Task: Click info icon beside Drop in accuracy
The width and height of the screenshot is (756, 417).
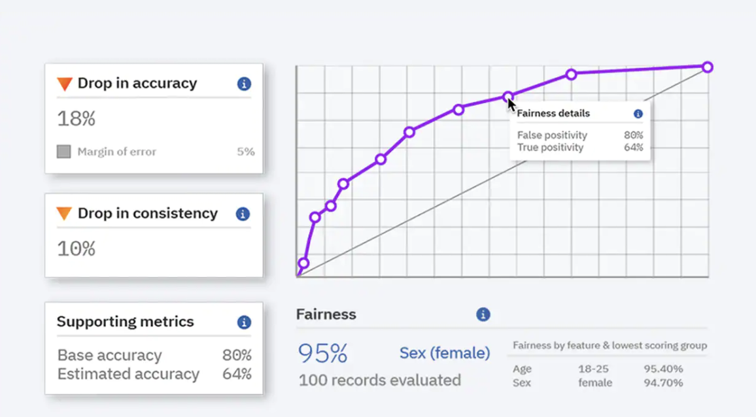Action: click(244, 84)
